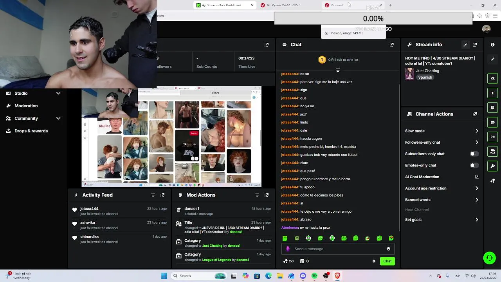Viewport: 501px width, 282px height.
Task: Click the Just Chatting category in Stream info
Action: (x=427, y=71)
